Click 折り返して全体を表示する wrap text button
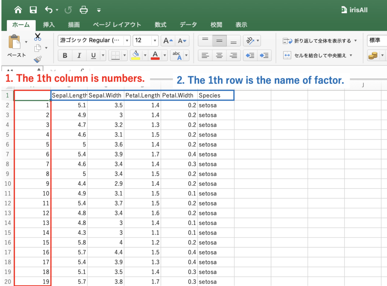Viewport: 387px width, 286px height. tap(317, 41)
